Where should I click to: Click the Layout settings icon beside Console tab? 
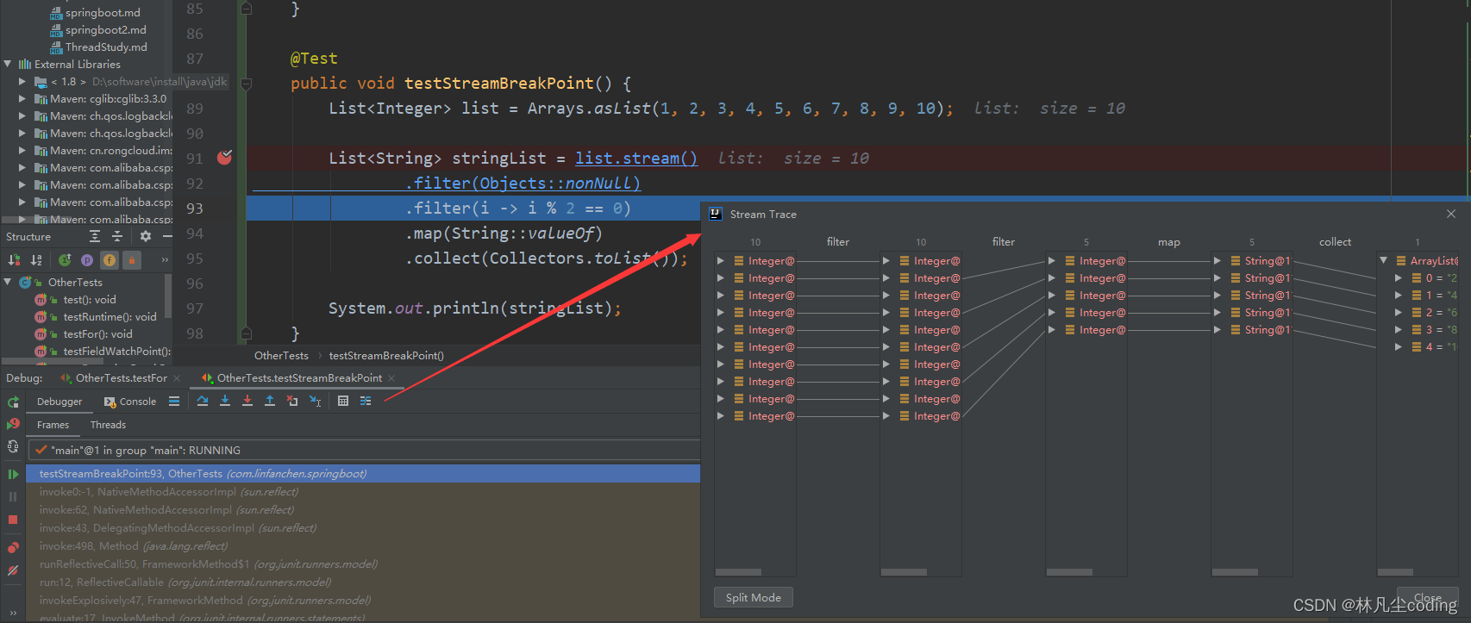coord(174,401)
